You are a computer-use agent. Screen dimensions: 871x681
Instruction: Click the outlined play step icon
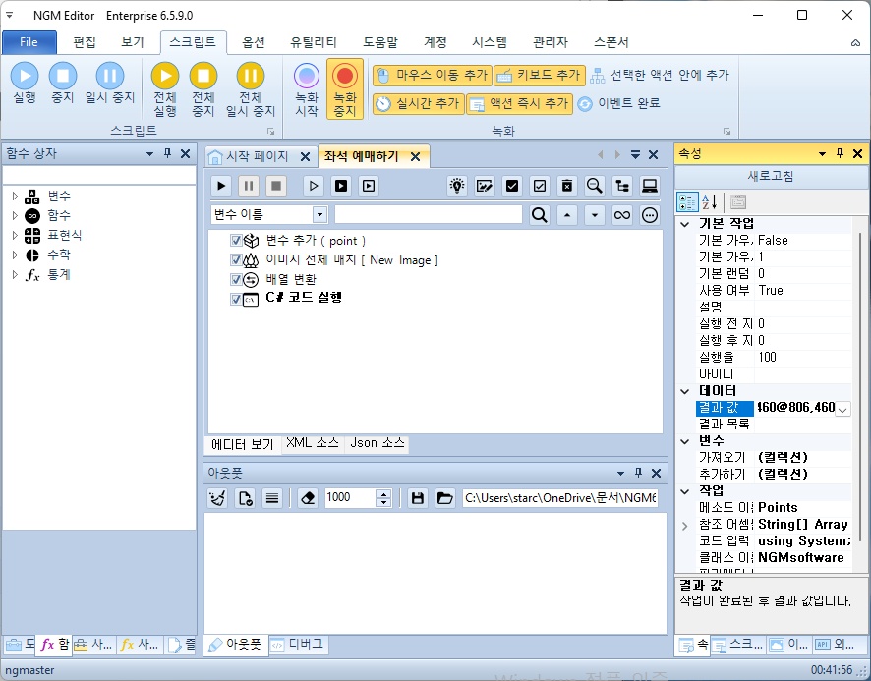tap(314, 186)
